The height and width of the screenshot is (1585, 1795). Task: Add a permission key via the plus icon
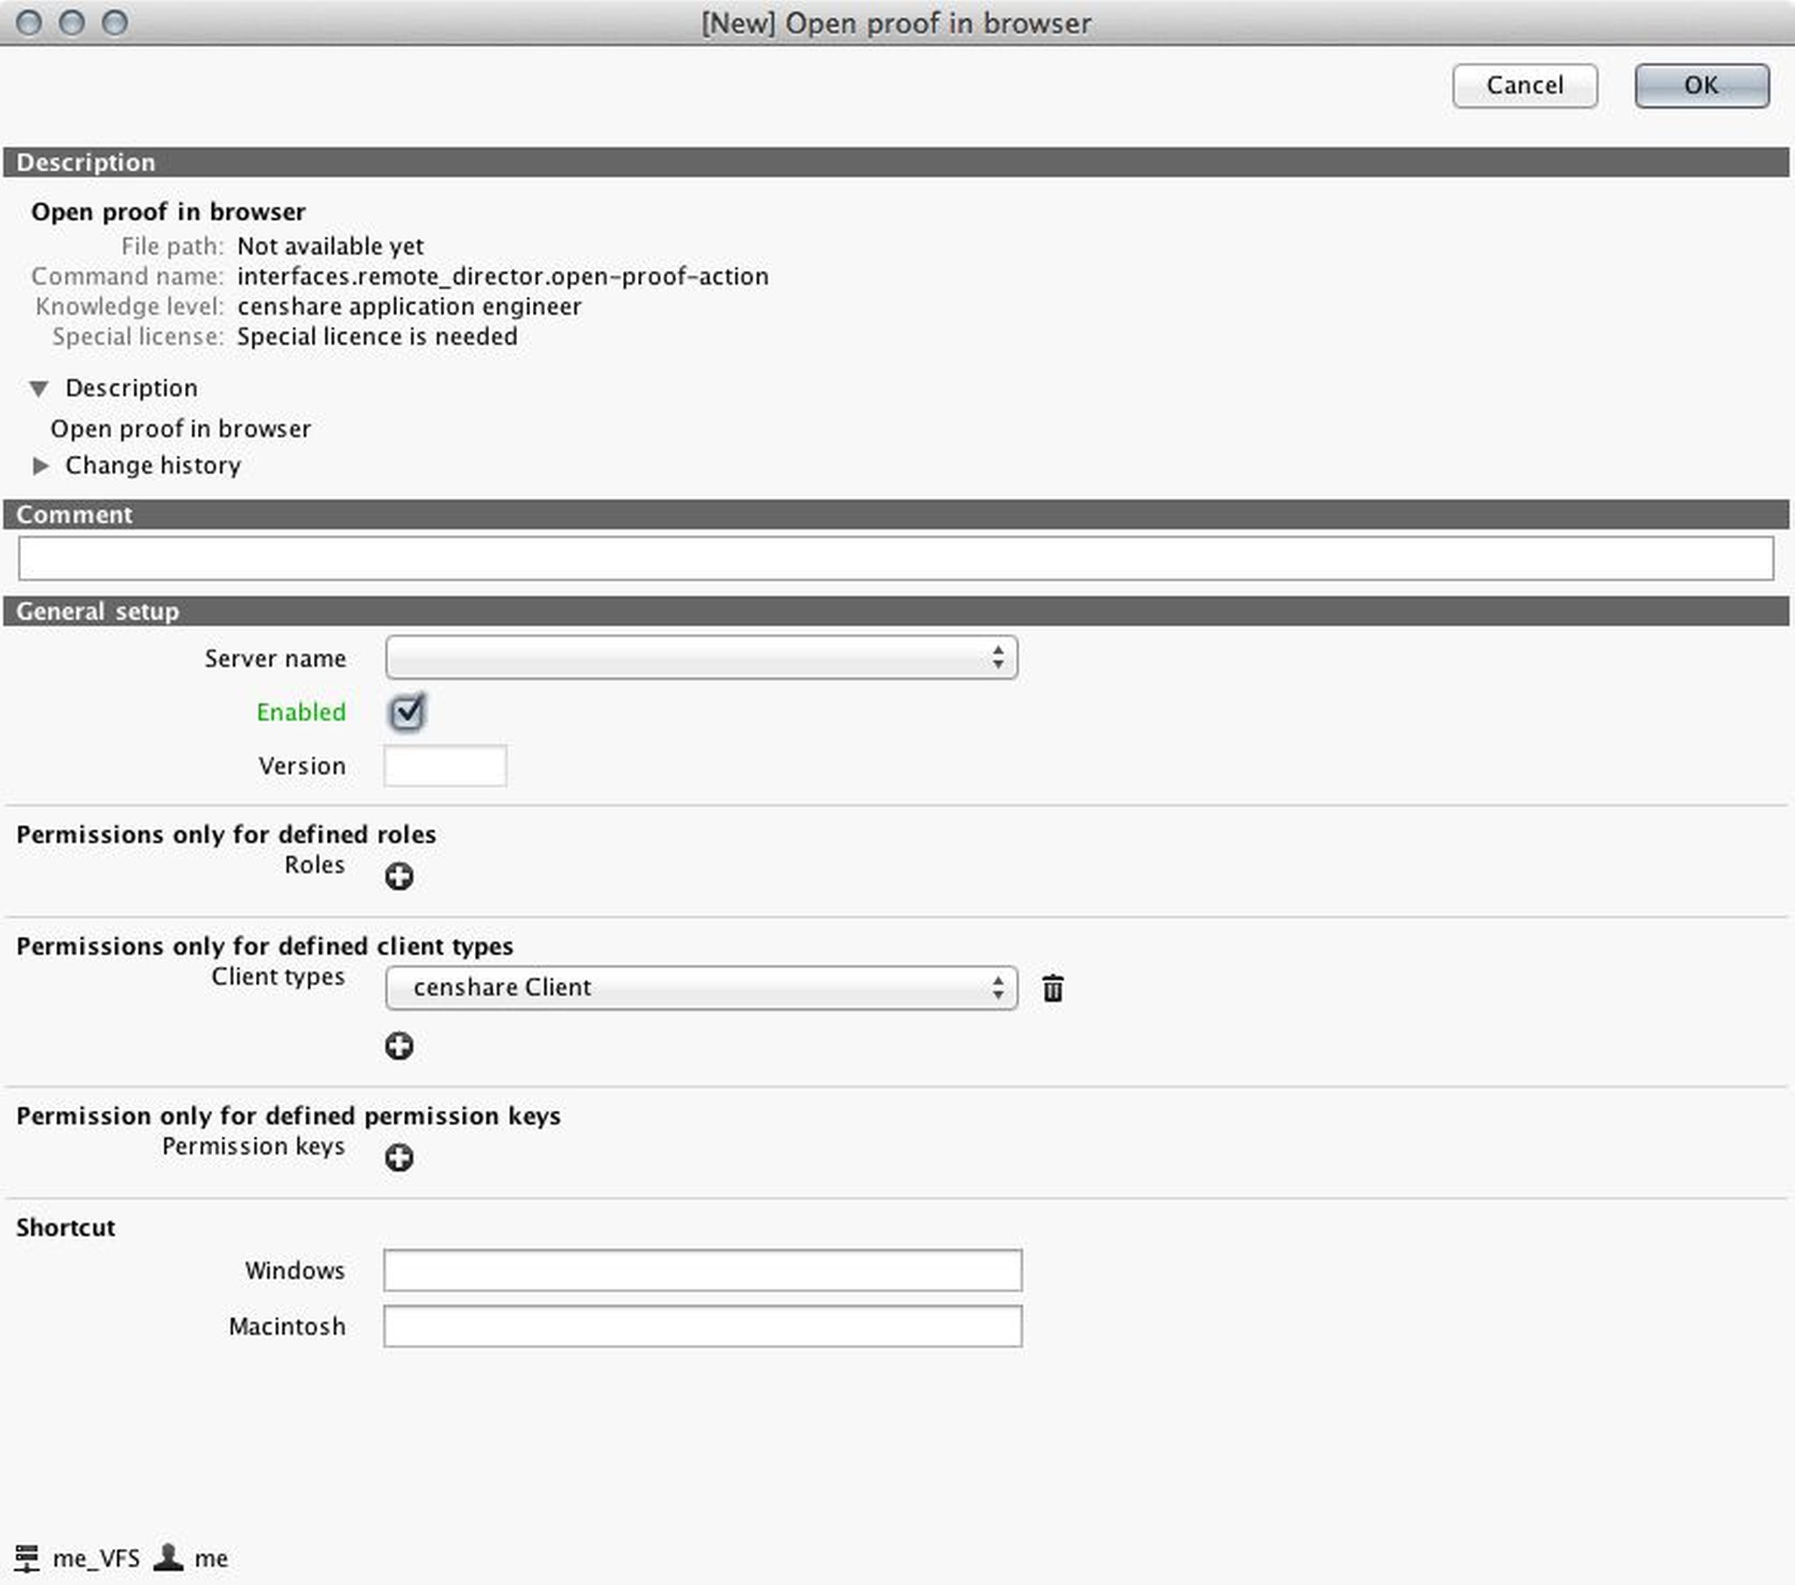[x=400, y=1158]
